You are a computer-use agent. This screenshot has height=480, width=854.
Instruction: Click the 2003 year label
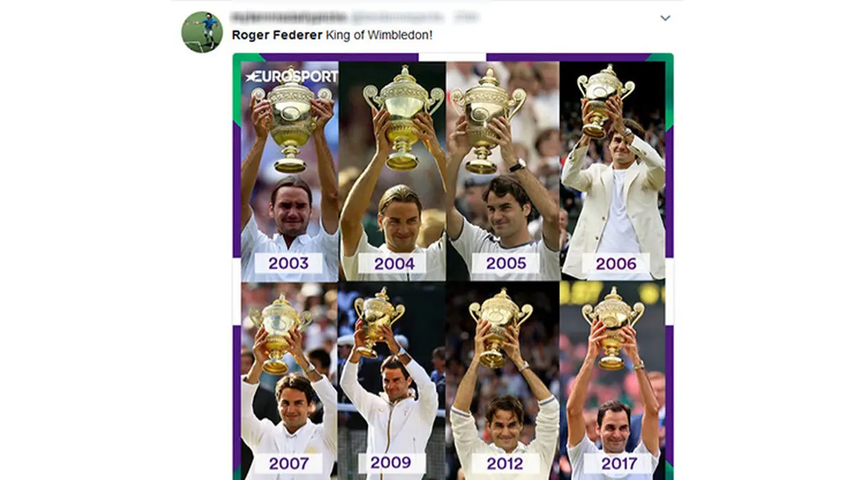click(x=288, y=264)
